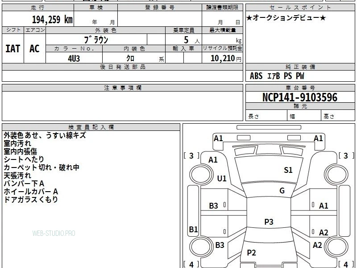Select the ★オークションデビュー★ sales point text
Screen dimensions: 357x268
point(286,18)
